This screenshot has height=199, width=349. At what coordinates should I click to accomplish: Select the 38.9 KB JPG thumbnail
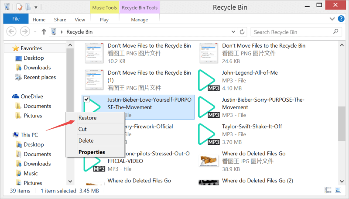click(209, 161)
